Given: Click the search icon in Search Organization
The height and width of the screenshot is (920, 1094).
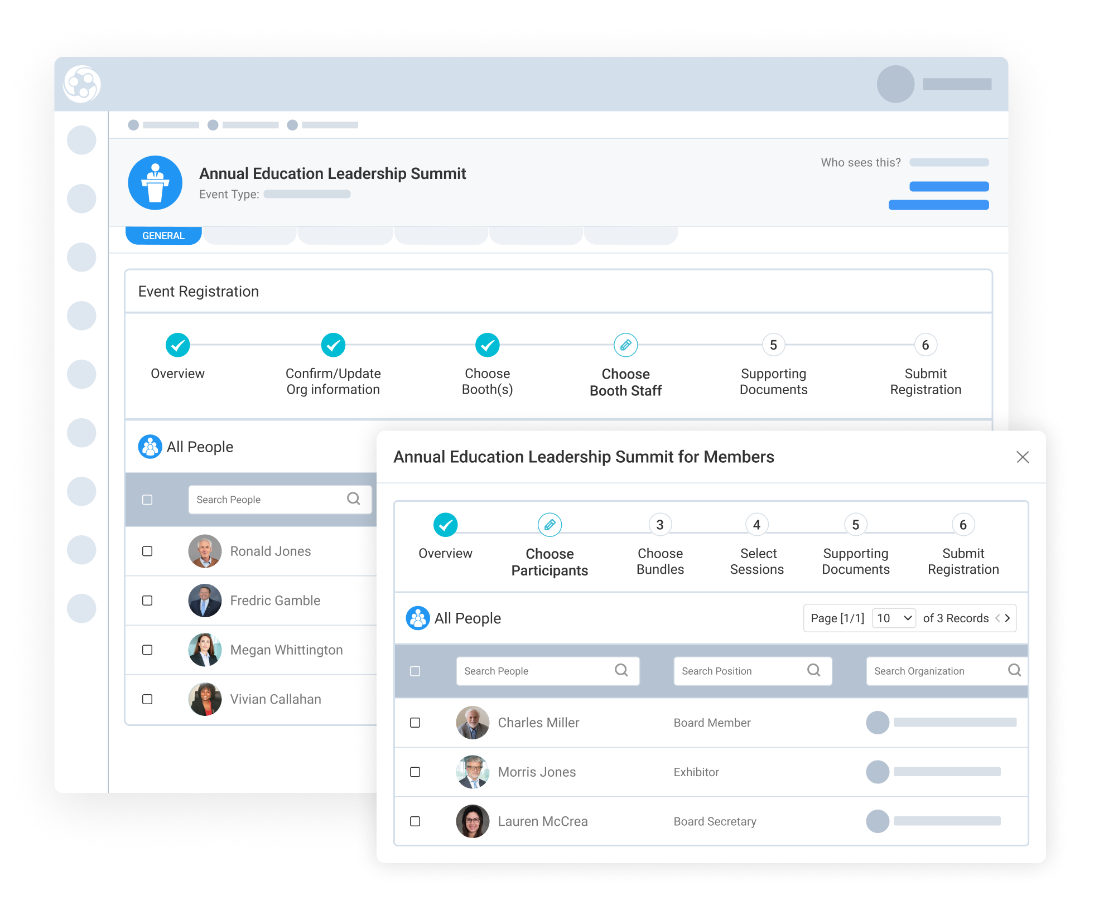Looking at the screenshot, I should 1014,670.
